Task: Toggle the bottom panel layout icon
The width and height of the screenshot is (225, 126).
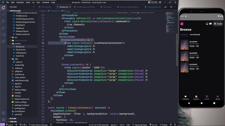Action: point(153,2)
